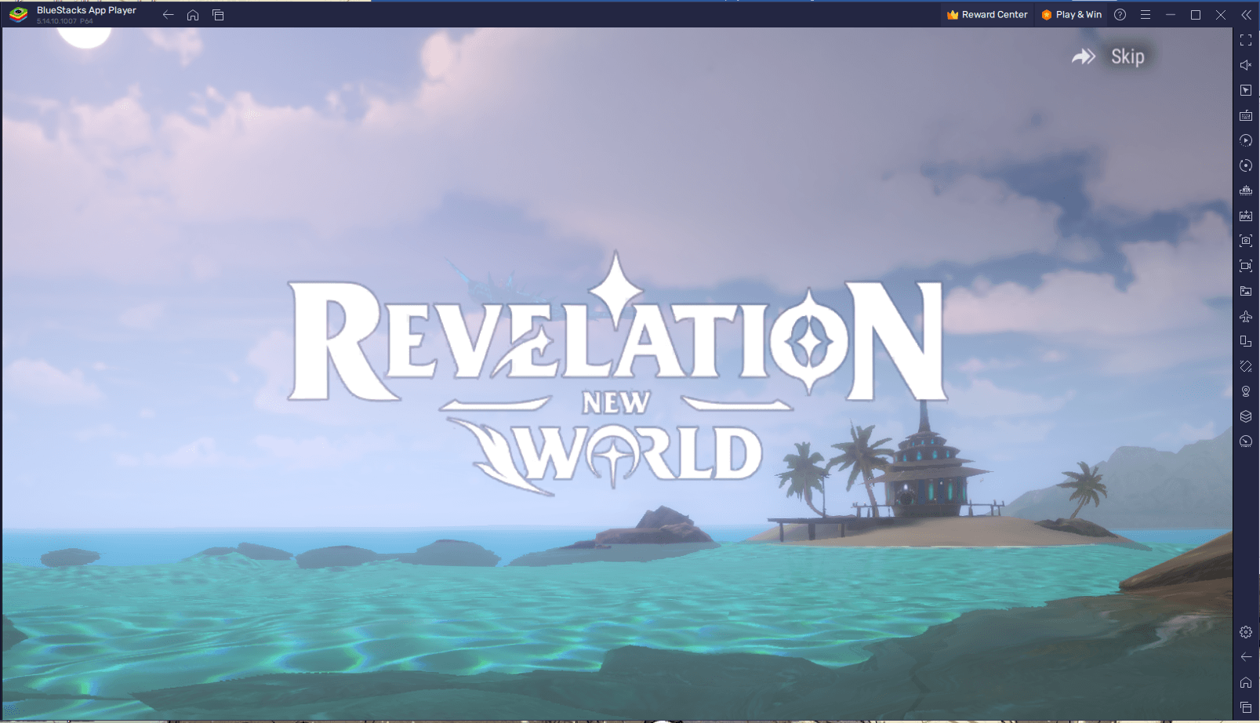The height and width of the screenshot is (723, 1260).
Task: Maximize the BlueStacks window
Action: [x=1195, y=15]
